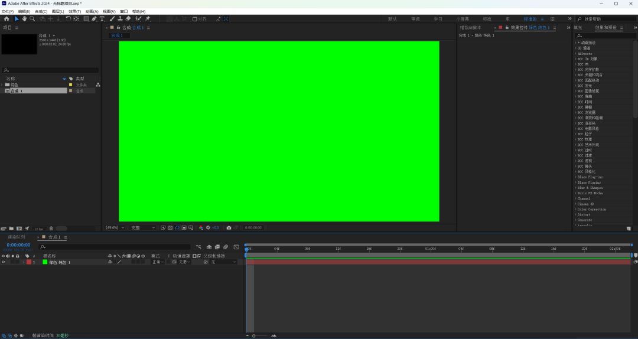Take a snapshot with the camera icon
Image resolution: width=638 pixels, height=339 pixels.
(229, 227)
